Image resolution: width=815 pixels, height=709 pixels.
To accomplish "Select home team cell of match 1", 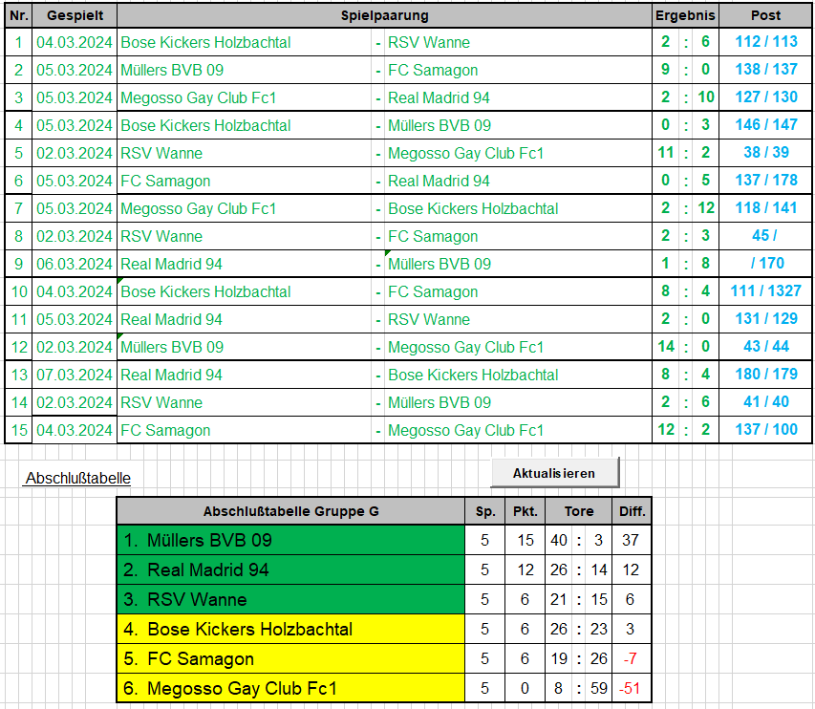I will [x=245, y=42].
